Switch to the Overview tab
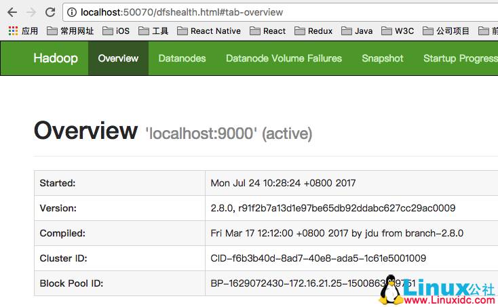The image size is (498, 307). [x=118, y=58]
